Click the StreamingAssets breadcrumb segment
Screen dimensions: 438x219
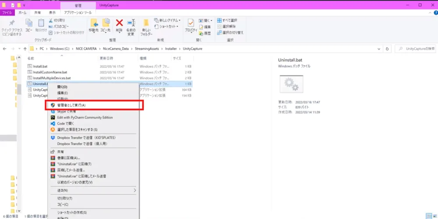point(147,49)
